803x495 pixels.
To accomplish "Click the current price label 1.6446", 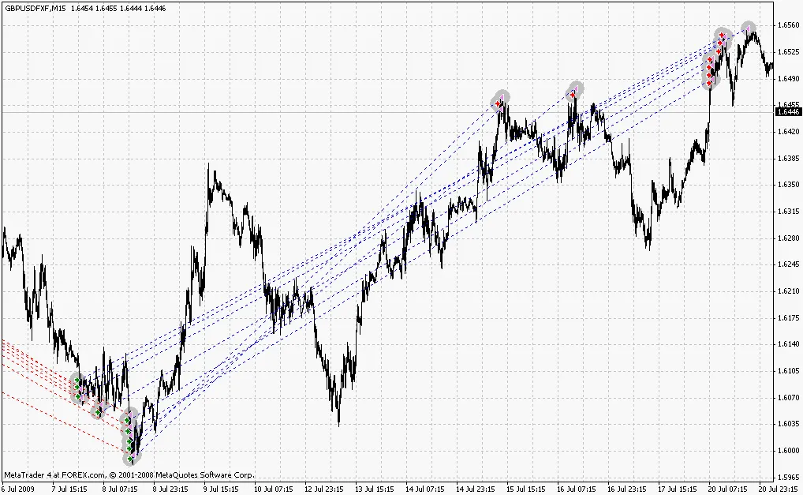I will click(789, 112).
